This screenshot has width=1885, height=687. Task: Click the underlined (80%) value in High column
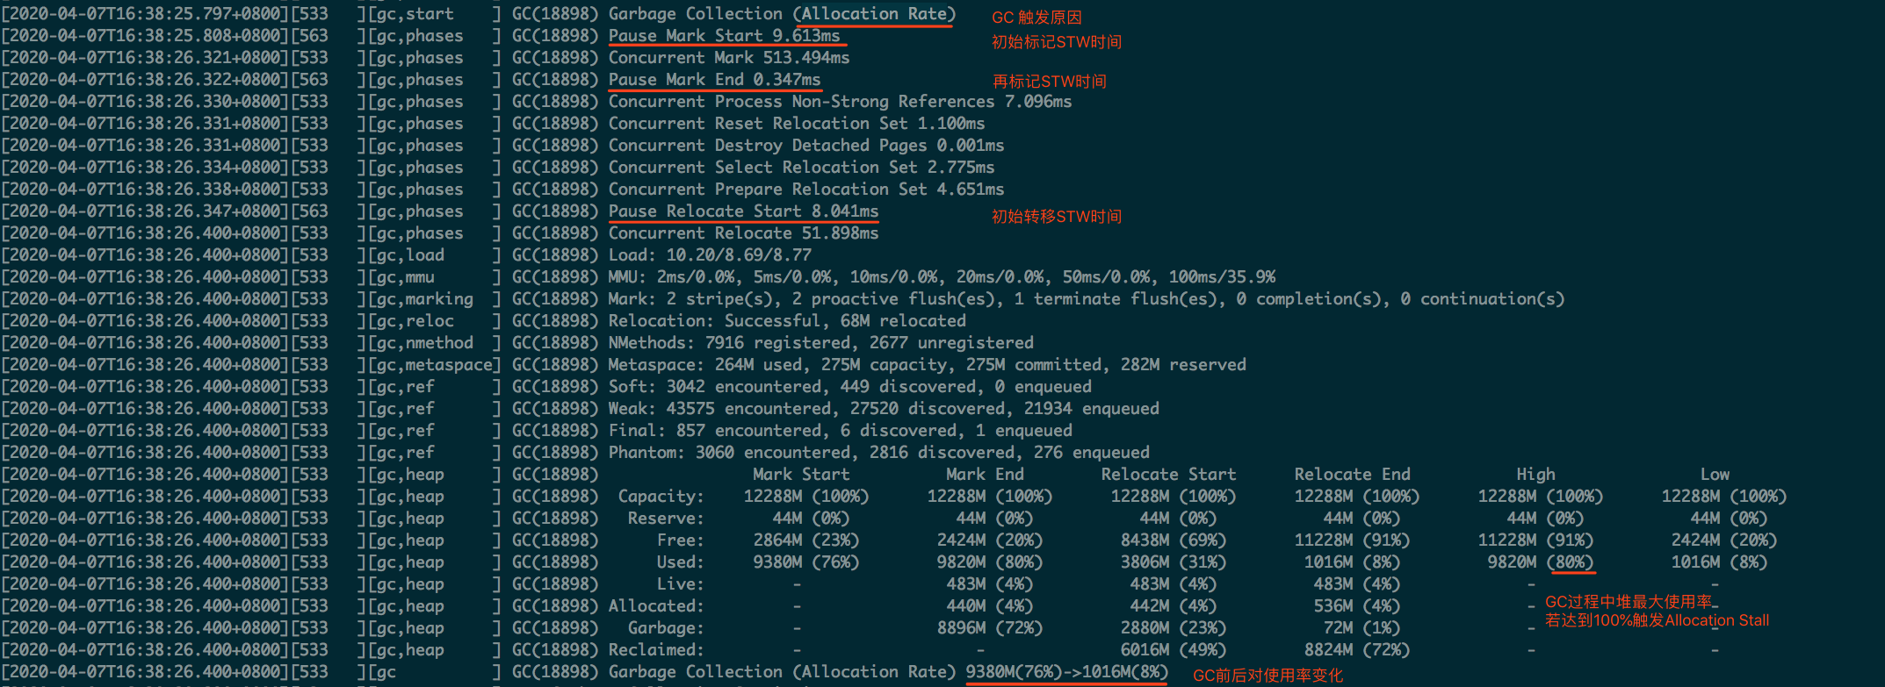pos(1571,562)
